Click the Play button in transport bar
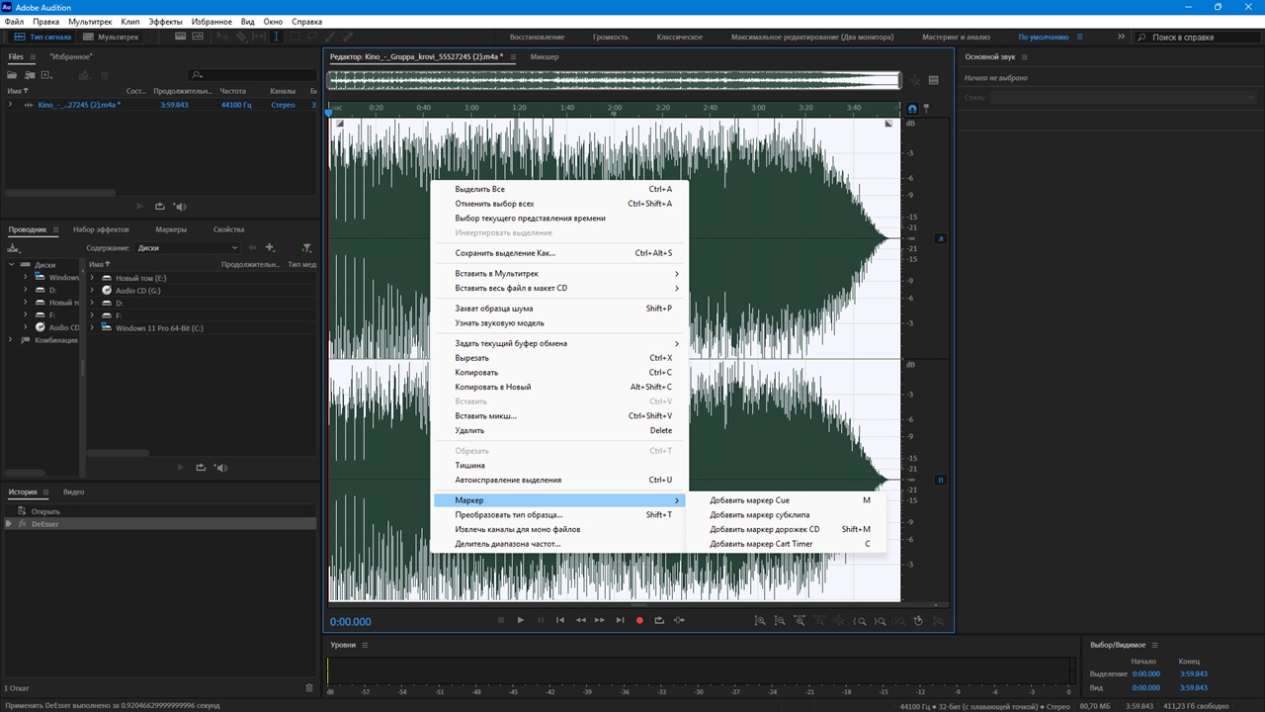Image resolution: width=1265 pixels, height=712 pixels. pos(521,620)
